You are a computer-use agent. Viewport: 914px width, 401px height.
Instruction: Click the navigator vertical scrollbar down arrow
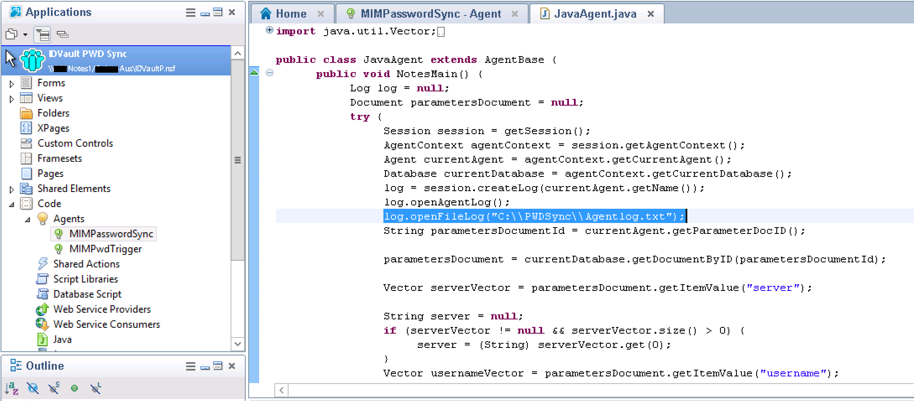(238, 344)
